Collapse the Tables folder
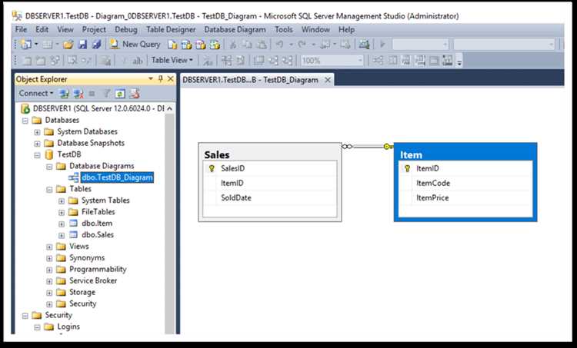The width and height of the screenshot is (577, 348). point(49,190)
